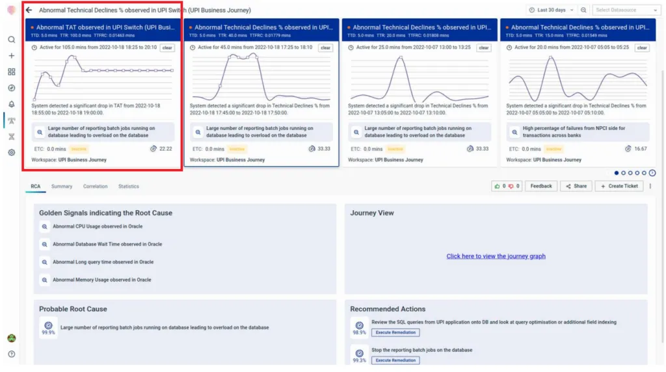This screenshot has height=372, width=666.
Task: Click the zoom-out magnifier next to Last 30 days
Action: (x=583, y=10)
